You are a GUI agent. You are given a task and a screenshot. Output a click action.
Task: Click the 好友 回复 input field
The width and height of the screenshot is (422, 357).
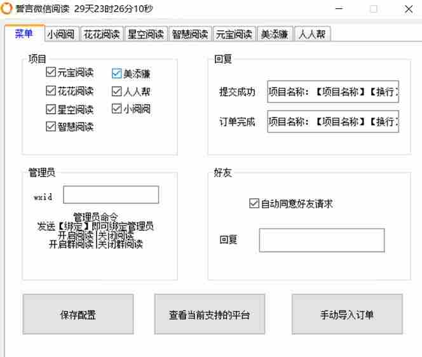[322, 240]
